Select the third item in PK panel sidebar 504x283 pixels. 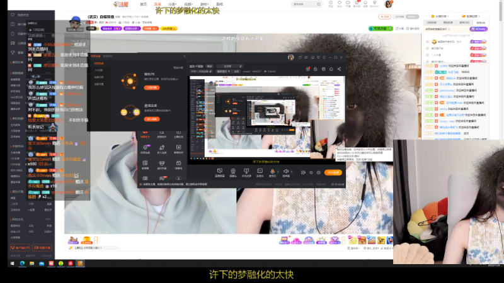point(99,77)
